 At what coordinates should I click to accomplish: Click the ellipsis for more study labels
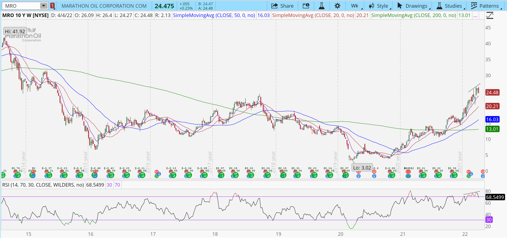tap(475, 15)
